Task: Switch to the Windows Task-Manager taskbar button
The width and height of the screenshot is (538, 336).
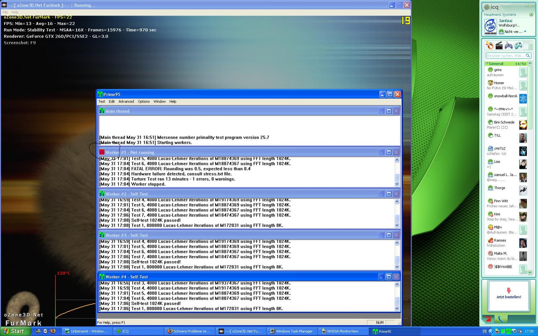Action: pos(292,331)
